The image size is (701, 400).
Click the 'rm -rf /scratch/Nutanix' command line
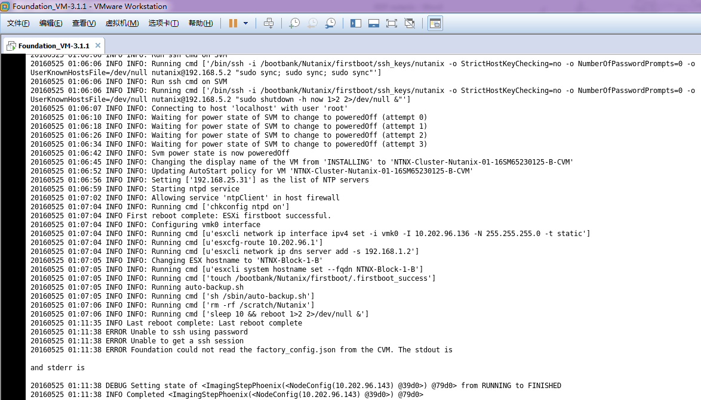click(173, 305)
